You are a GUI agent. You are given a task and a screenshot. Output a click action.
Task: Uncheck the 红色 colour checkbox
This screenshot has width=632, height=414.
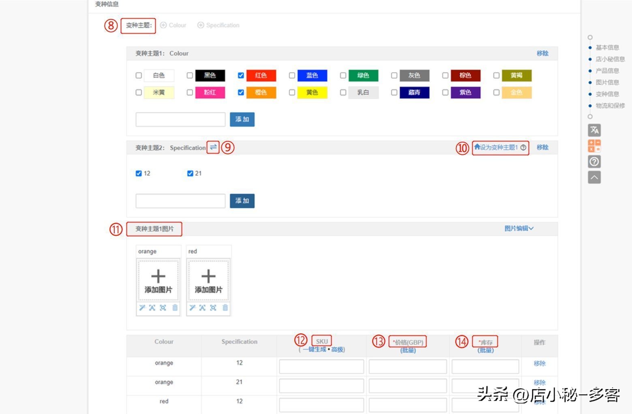(x=241, y=75)
